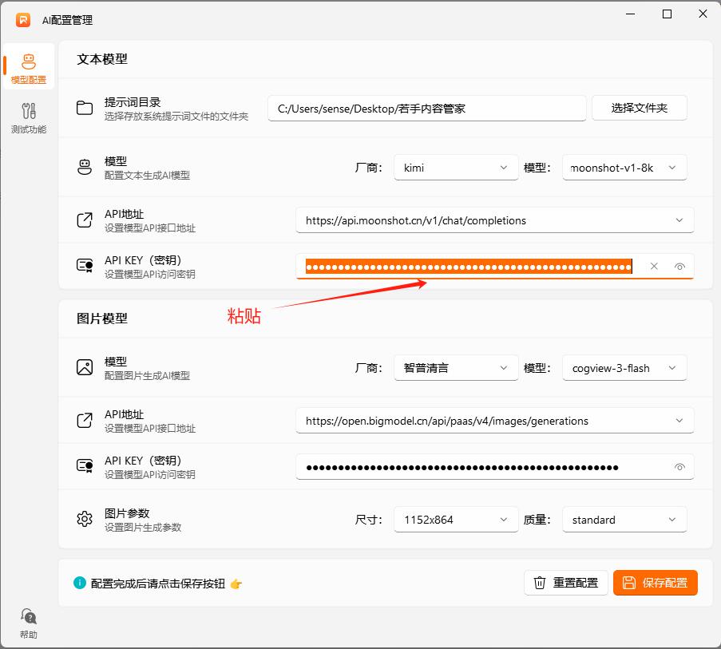The height and width of the screenshot is (649, 721).
Task: Open 测试功能 in the sidebar
Action: 29,117
